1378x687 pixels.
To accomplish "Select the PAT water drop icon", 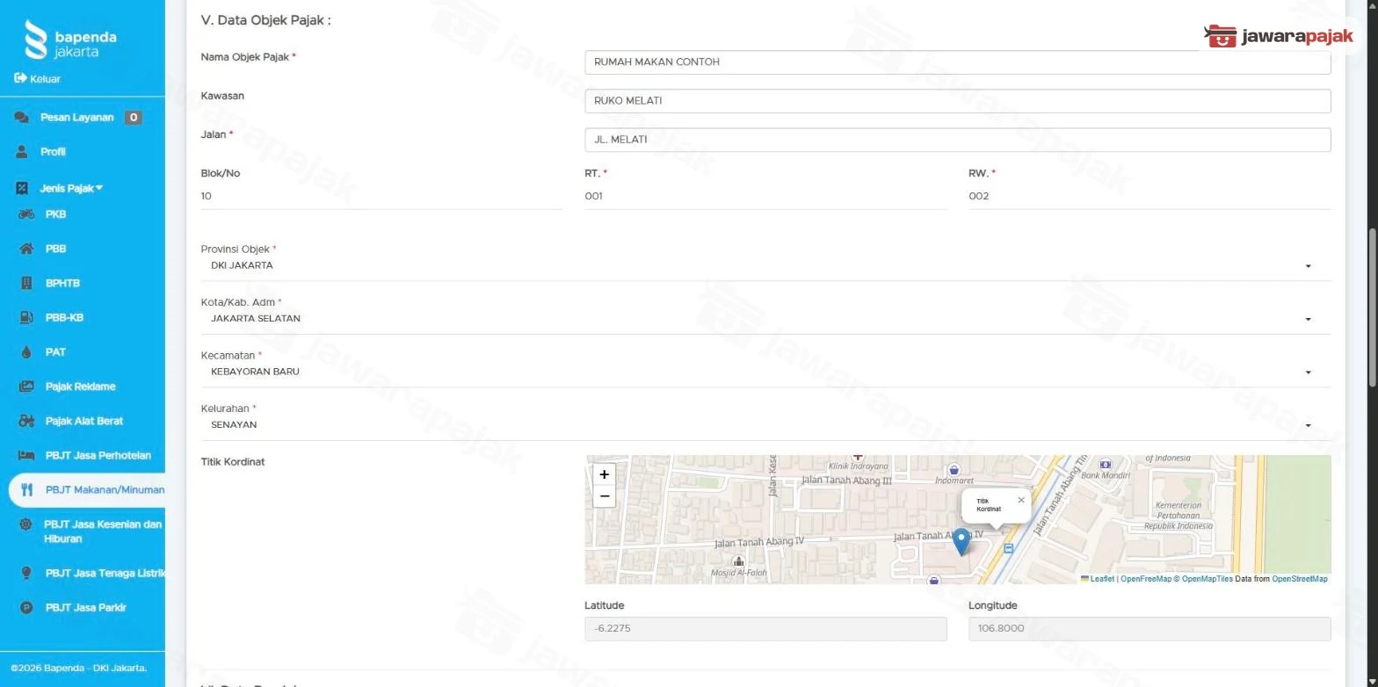I will [x=26, y=352].
